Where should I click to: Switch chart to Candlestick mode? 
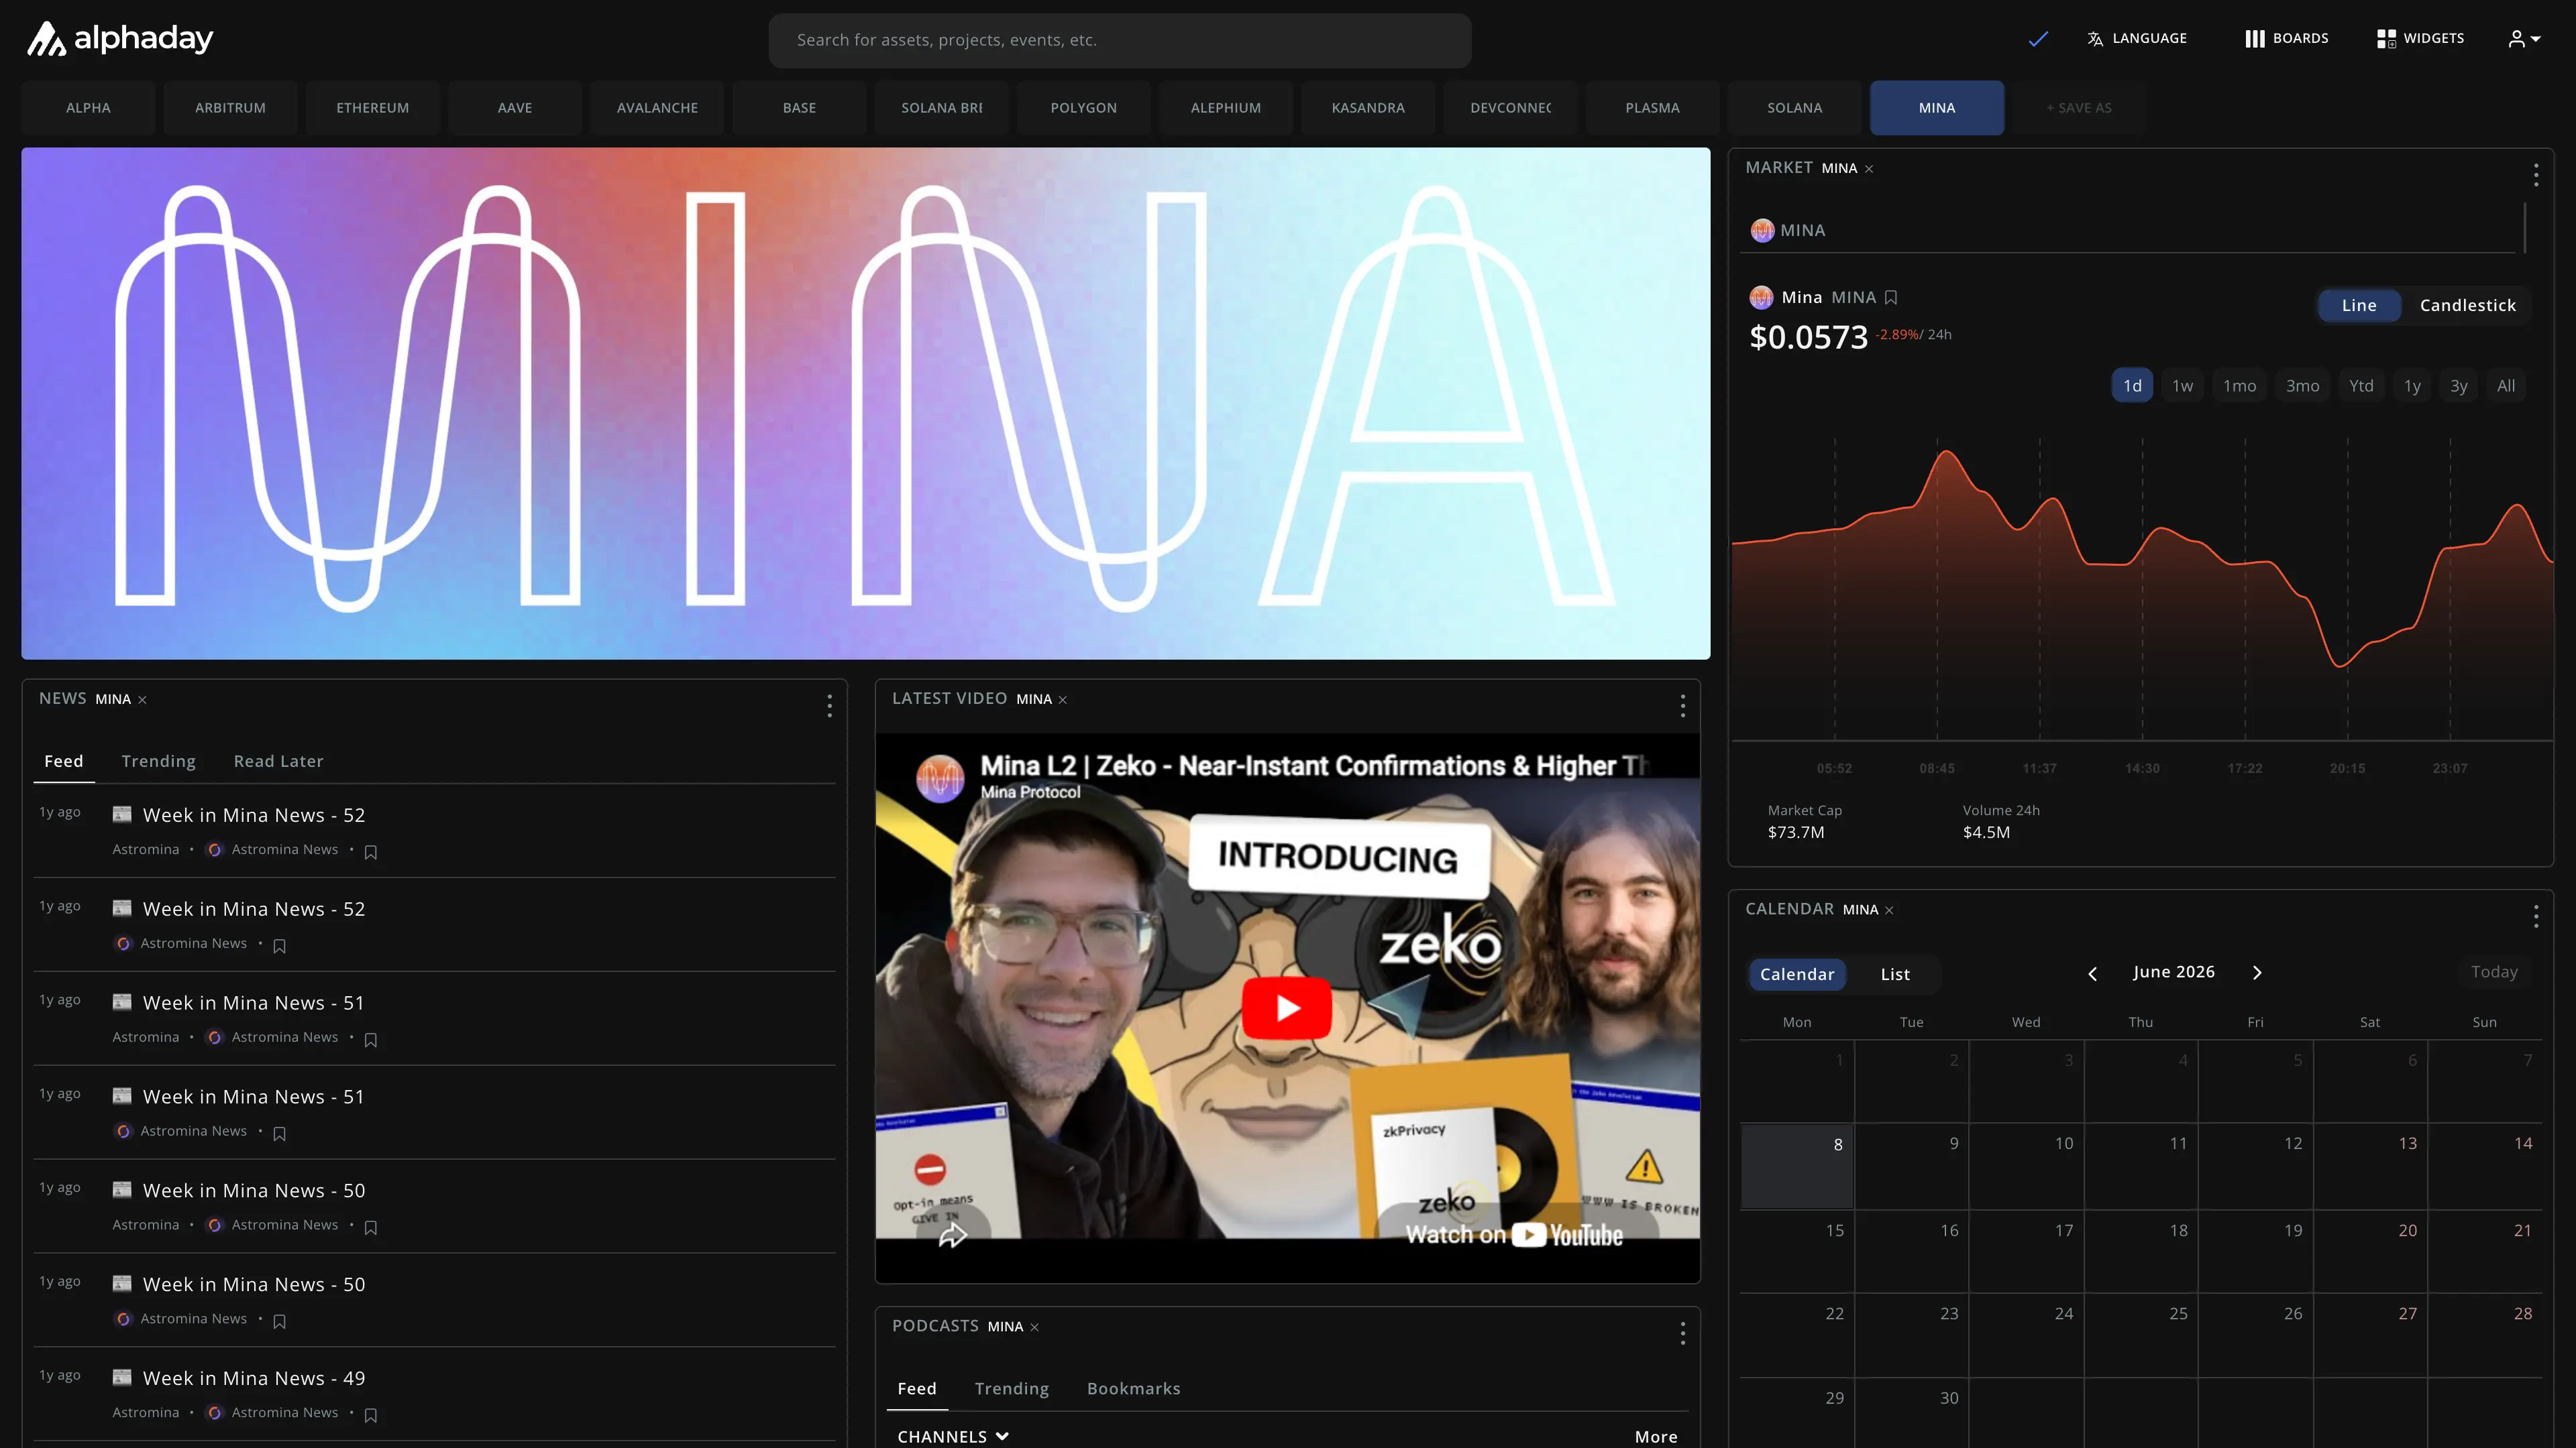click(2467, 306)
